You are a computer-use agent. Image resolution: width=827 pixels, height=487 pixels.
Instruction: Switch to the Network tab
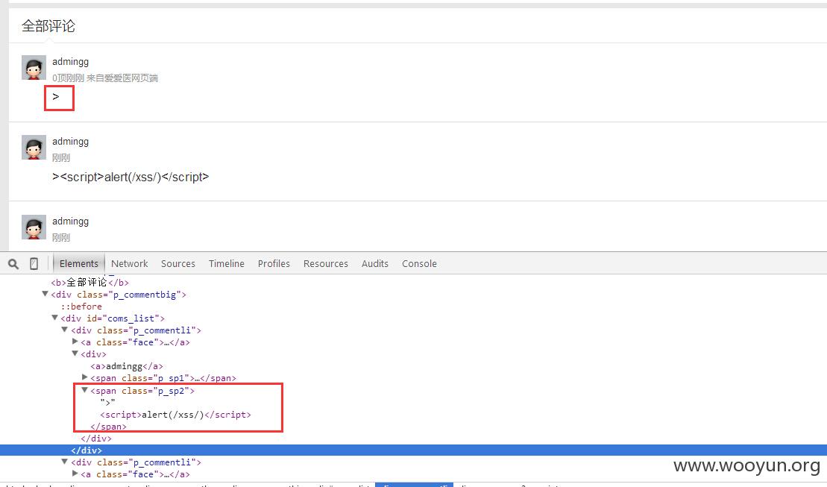(129, 264)
